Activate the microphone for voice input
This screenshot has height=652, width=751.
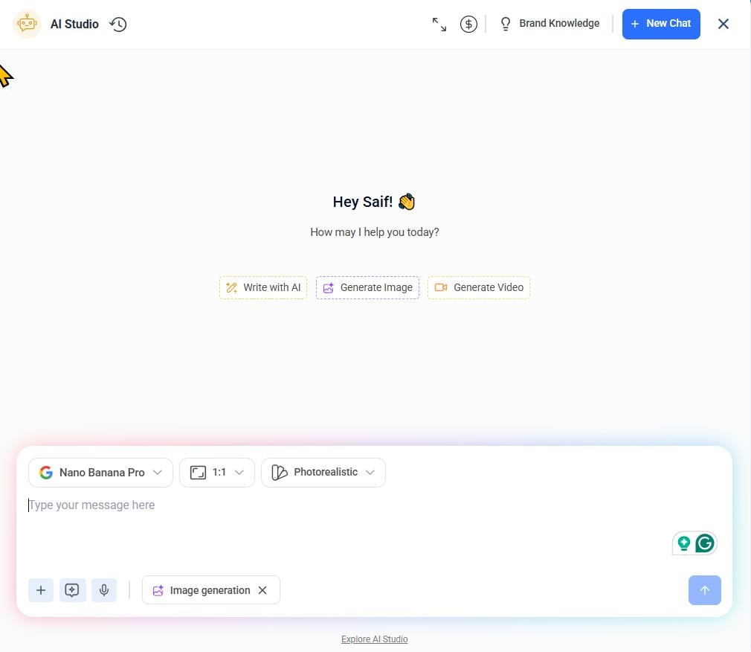click(104, 589)
